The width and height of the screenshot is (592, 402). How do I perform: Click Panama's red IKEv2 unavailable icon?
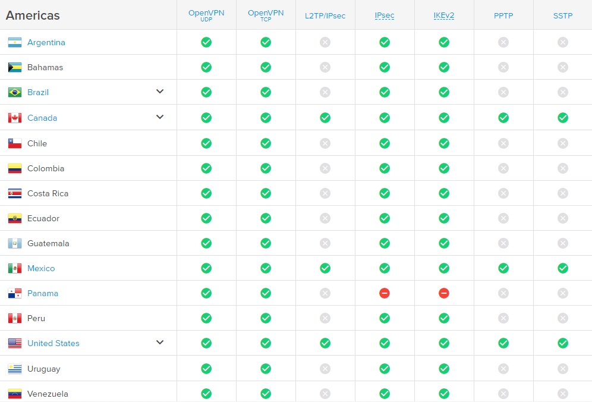pyautogui.click(x=444, y=293)
